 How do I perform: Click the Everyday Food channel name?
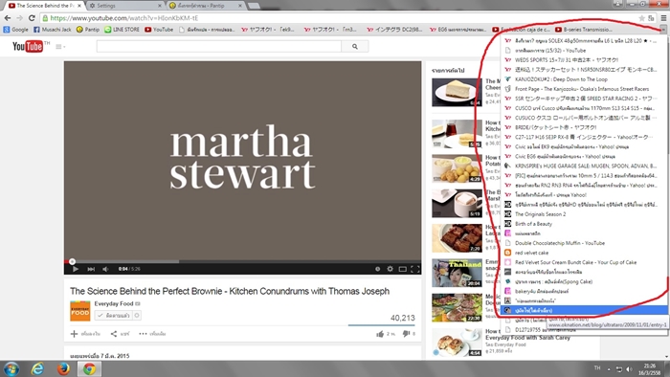tap(114, 303)
